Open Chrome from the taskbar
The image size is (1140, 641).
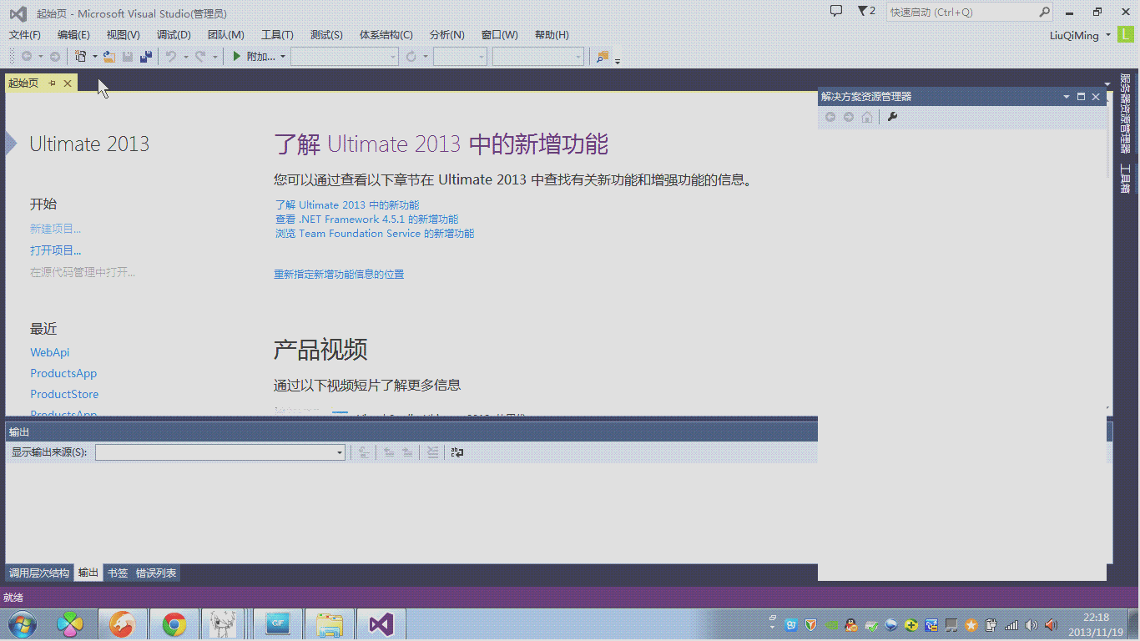(174, 624)
